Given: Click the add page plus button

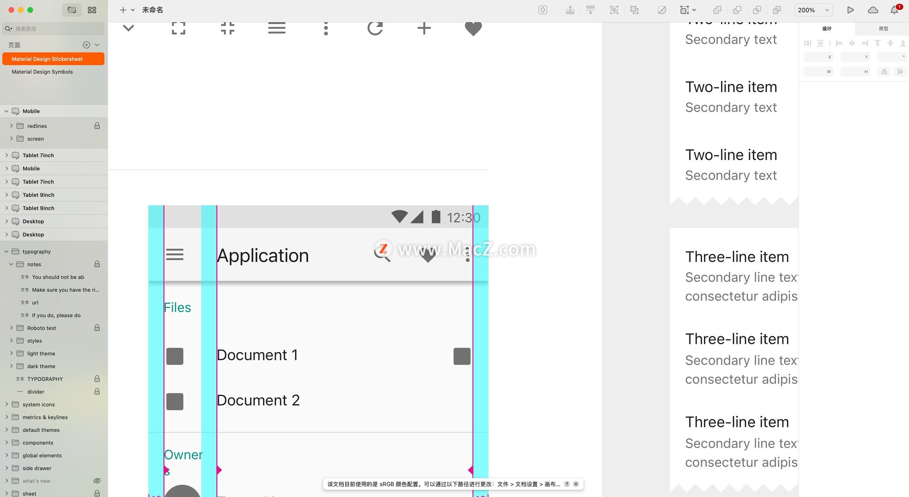Looking at the screenshot, I should point(86,45).
